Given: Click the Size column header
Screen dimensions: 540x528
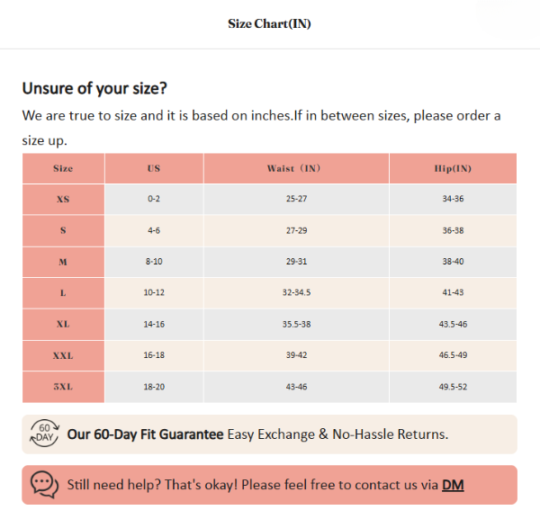Looking at the screenshot, I should point(63,168).
